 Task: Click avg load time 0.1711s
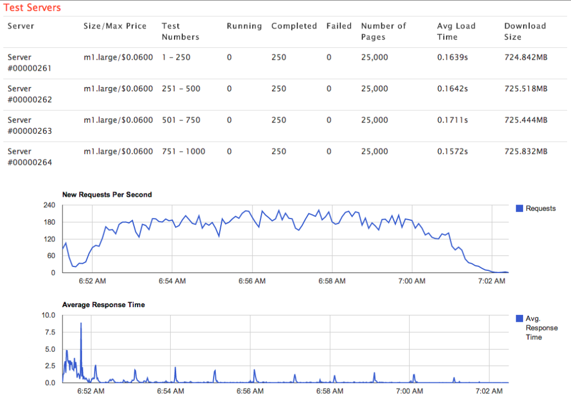pos(452,120)
